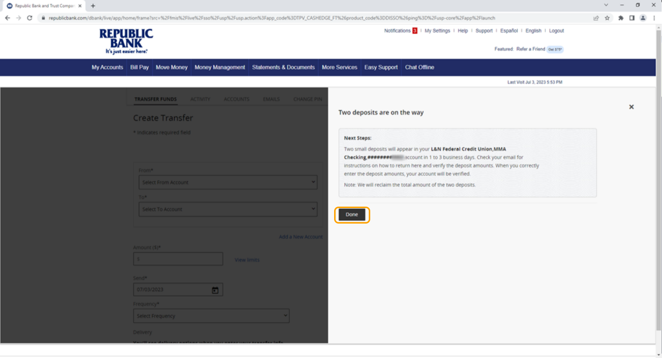Screen dimensions: 662x358
Task: Toggle the browser side panel icon
Action: [632, 18]
